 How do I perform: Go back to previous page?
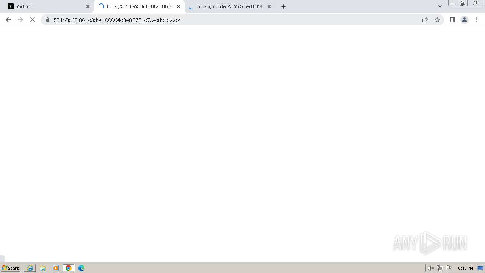coord(8,20)
